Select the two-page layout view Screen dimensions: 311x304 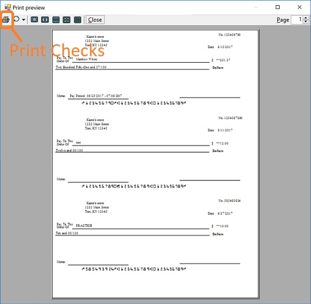click(45, 19)
